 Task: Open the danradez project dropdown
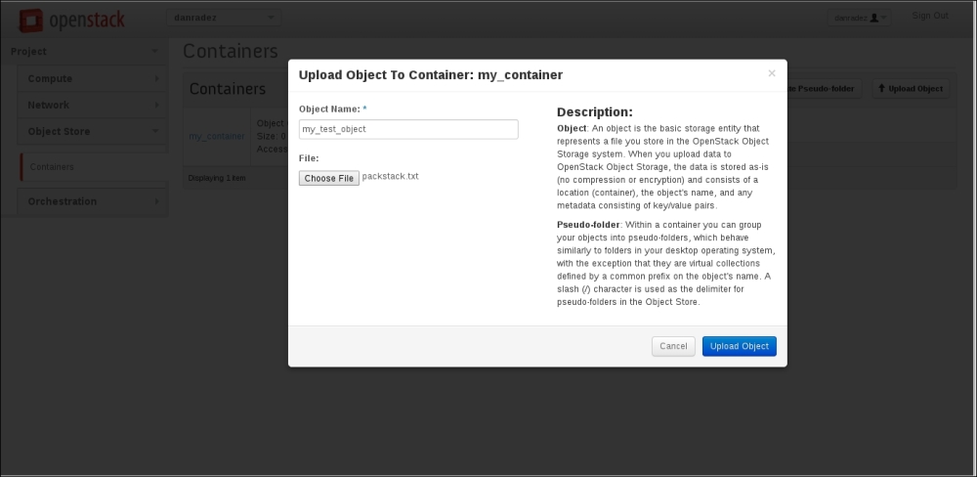223,18
